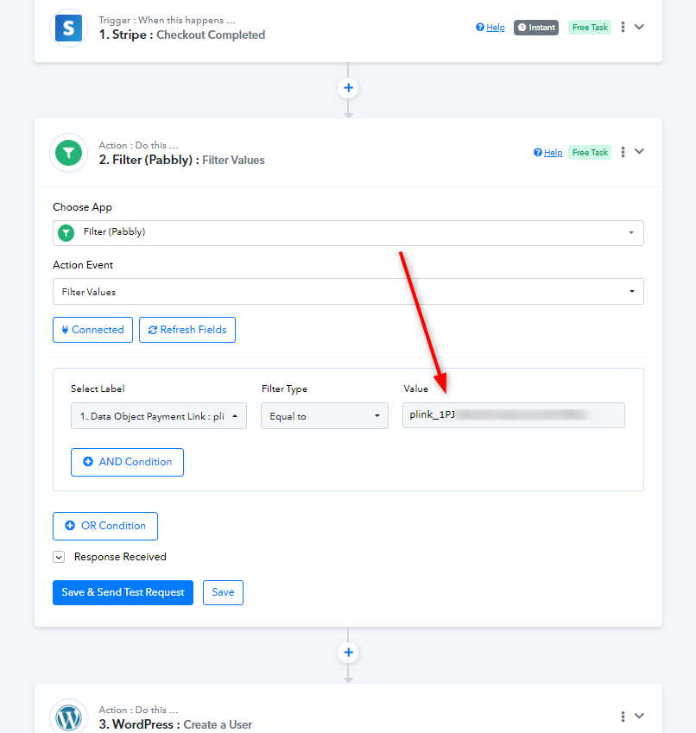Expand the WordPress step chevron

click(x=639, y=716)
